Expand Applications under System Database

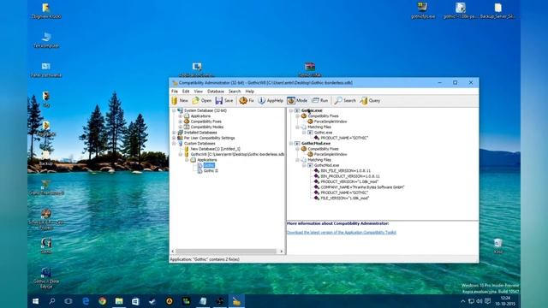(x=181, y=116)
